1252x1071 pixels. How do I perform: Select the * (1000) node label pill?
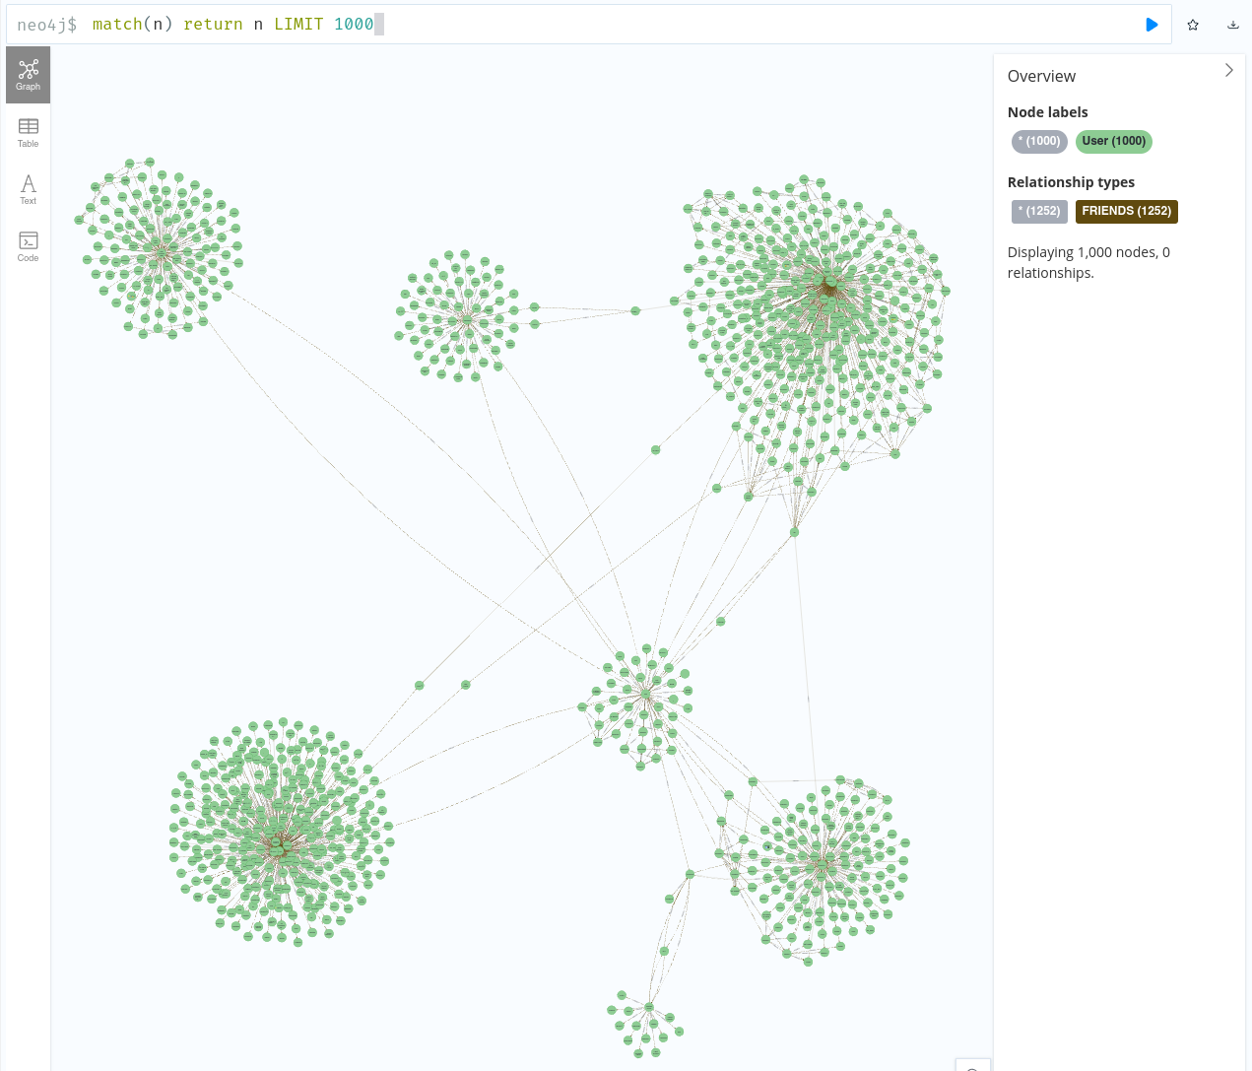point(1039,141)
